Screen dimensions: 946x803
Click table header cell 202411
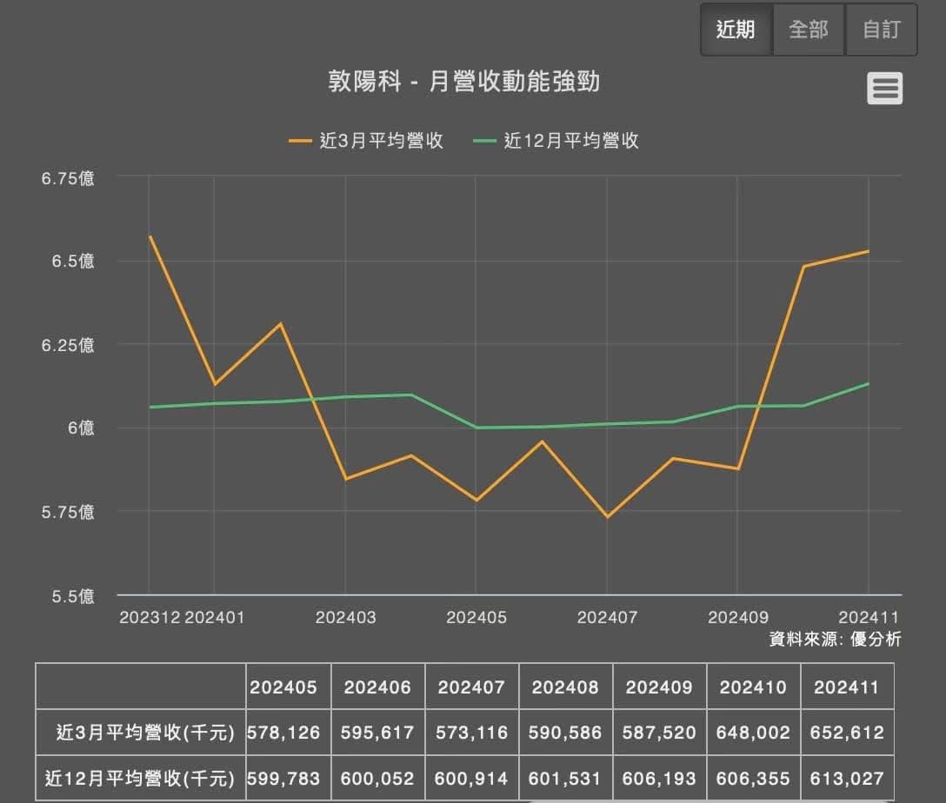pos(847,687)
